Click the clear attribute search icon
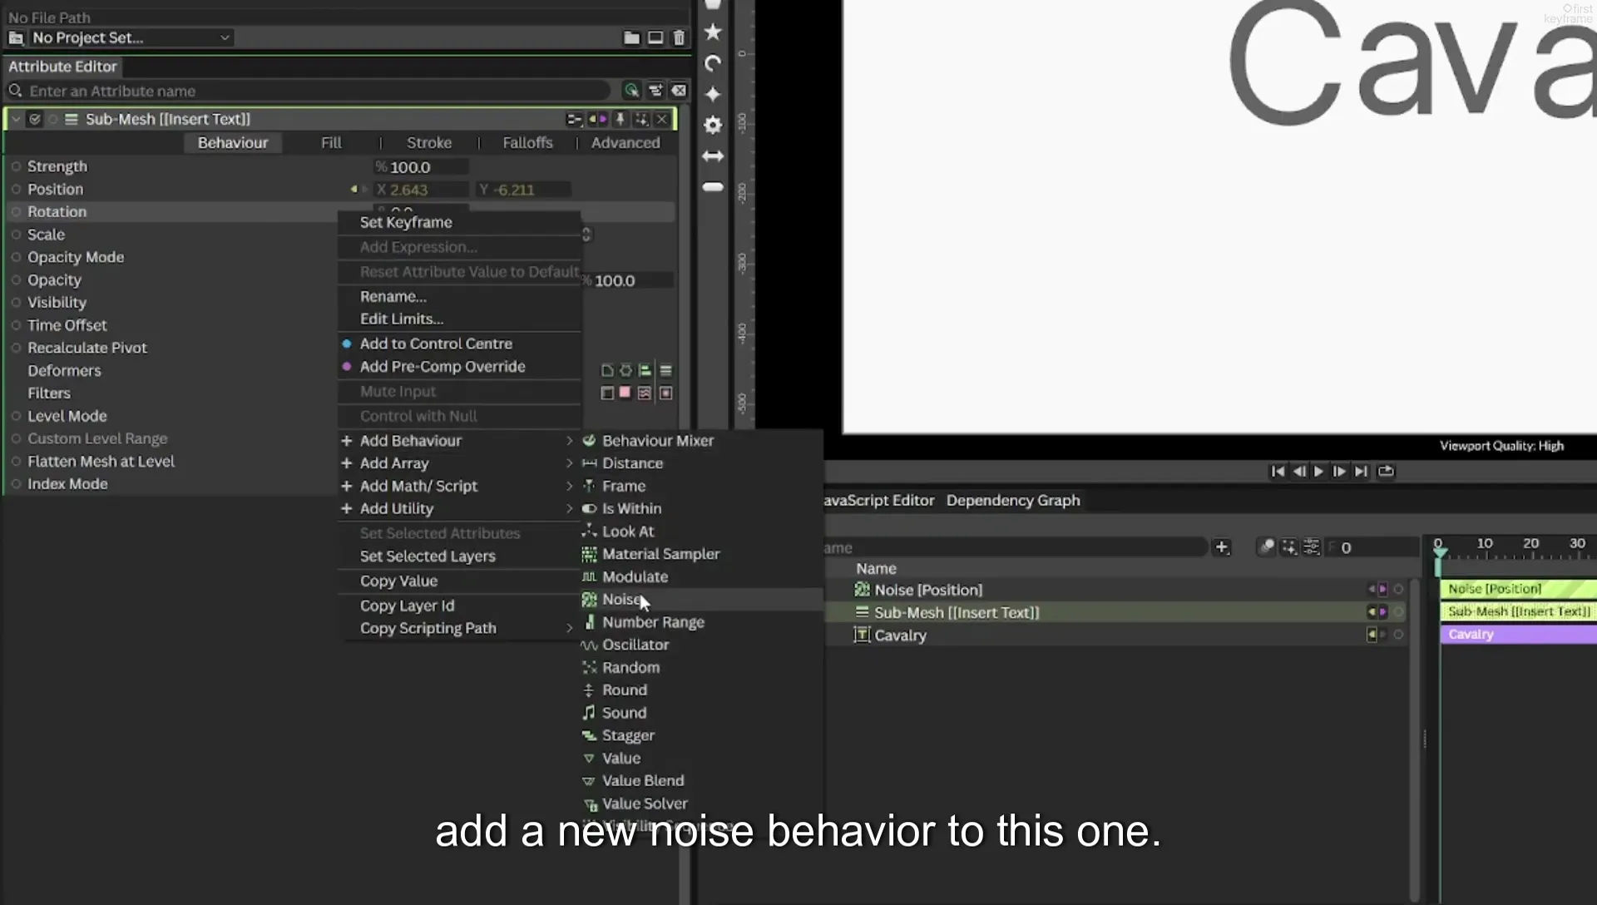1597x905 pixels. (x=679, y=91)
